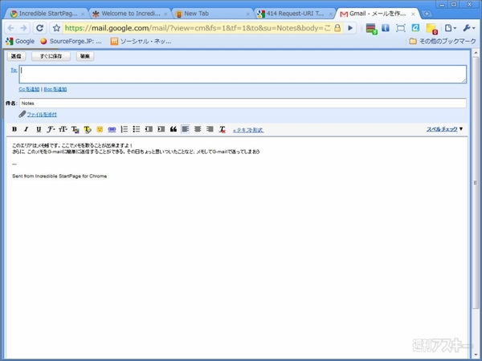
Task: Switch to the New Tab tab
Action: point(212,14)
